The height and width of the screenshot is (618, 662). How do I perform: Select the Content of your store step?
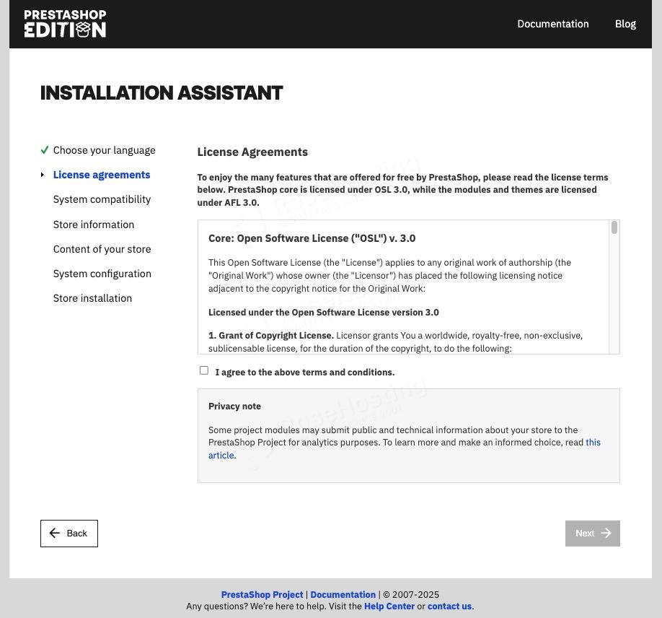click(x=102, y=249)
